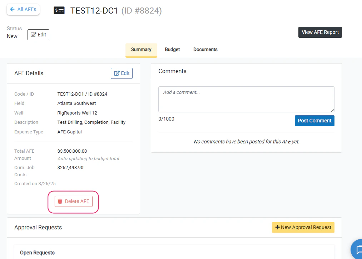
Task: Click the Auto-updating to budget total note
Action: (x=88, y=158)
